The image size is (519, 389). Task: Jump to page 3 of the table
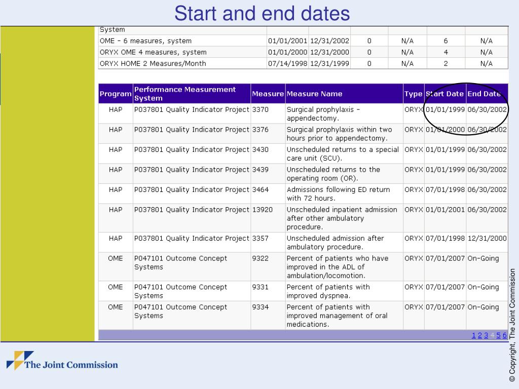(486, 335)
